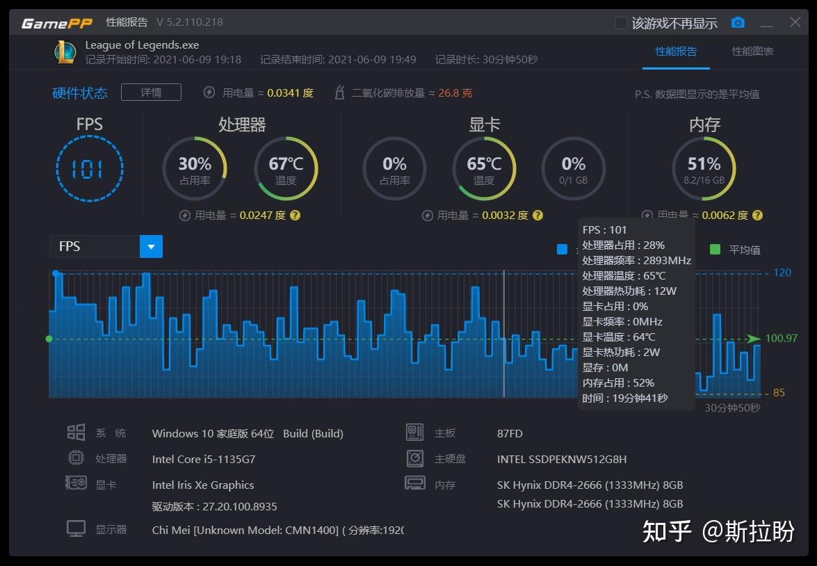Viewport: 817px width, 566px height.
Task: Click the CPU temperature 67℃ gauge
Action: click(286, 168)
